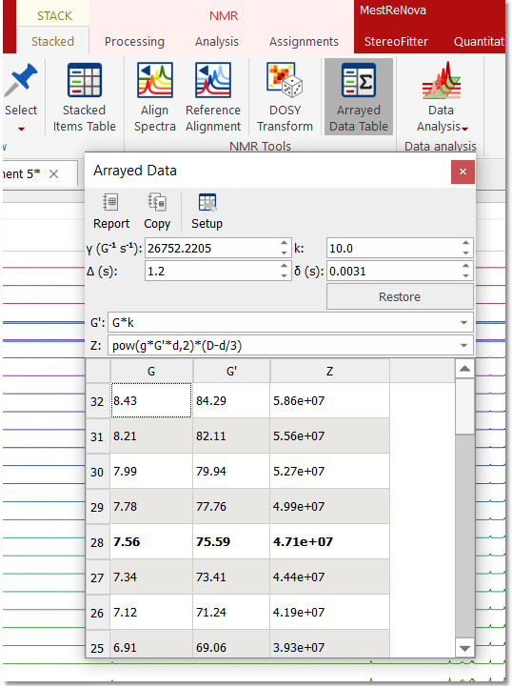
Task: Open the Data Analysis menu
Action: pyautogui.click(x=441, y=97)
